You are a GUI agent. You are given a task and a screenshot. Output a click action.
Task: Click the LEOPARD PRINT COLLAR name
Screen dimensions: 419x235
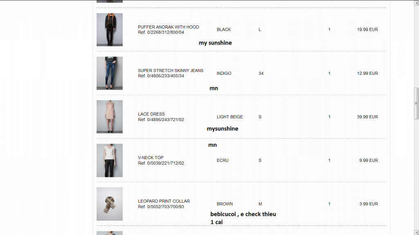(x=164, y=201)
